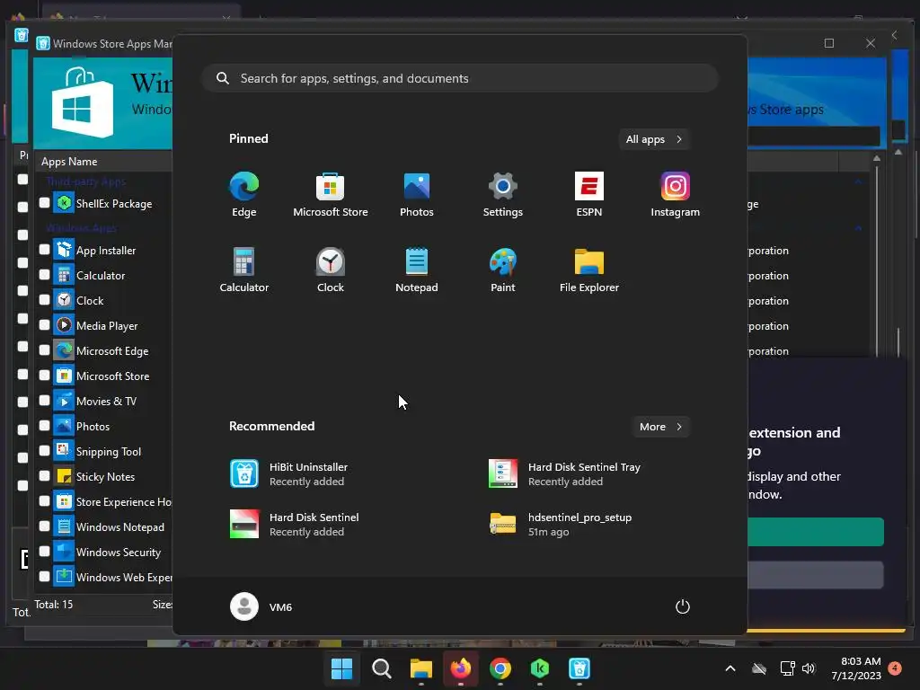Launch ESPN pinned app
The image size is (920, 690).
[x=589, y=195]
